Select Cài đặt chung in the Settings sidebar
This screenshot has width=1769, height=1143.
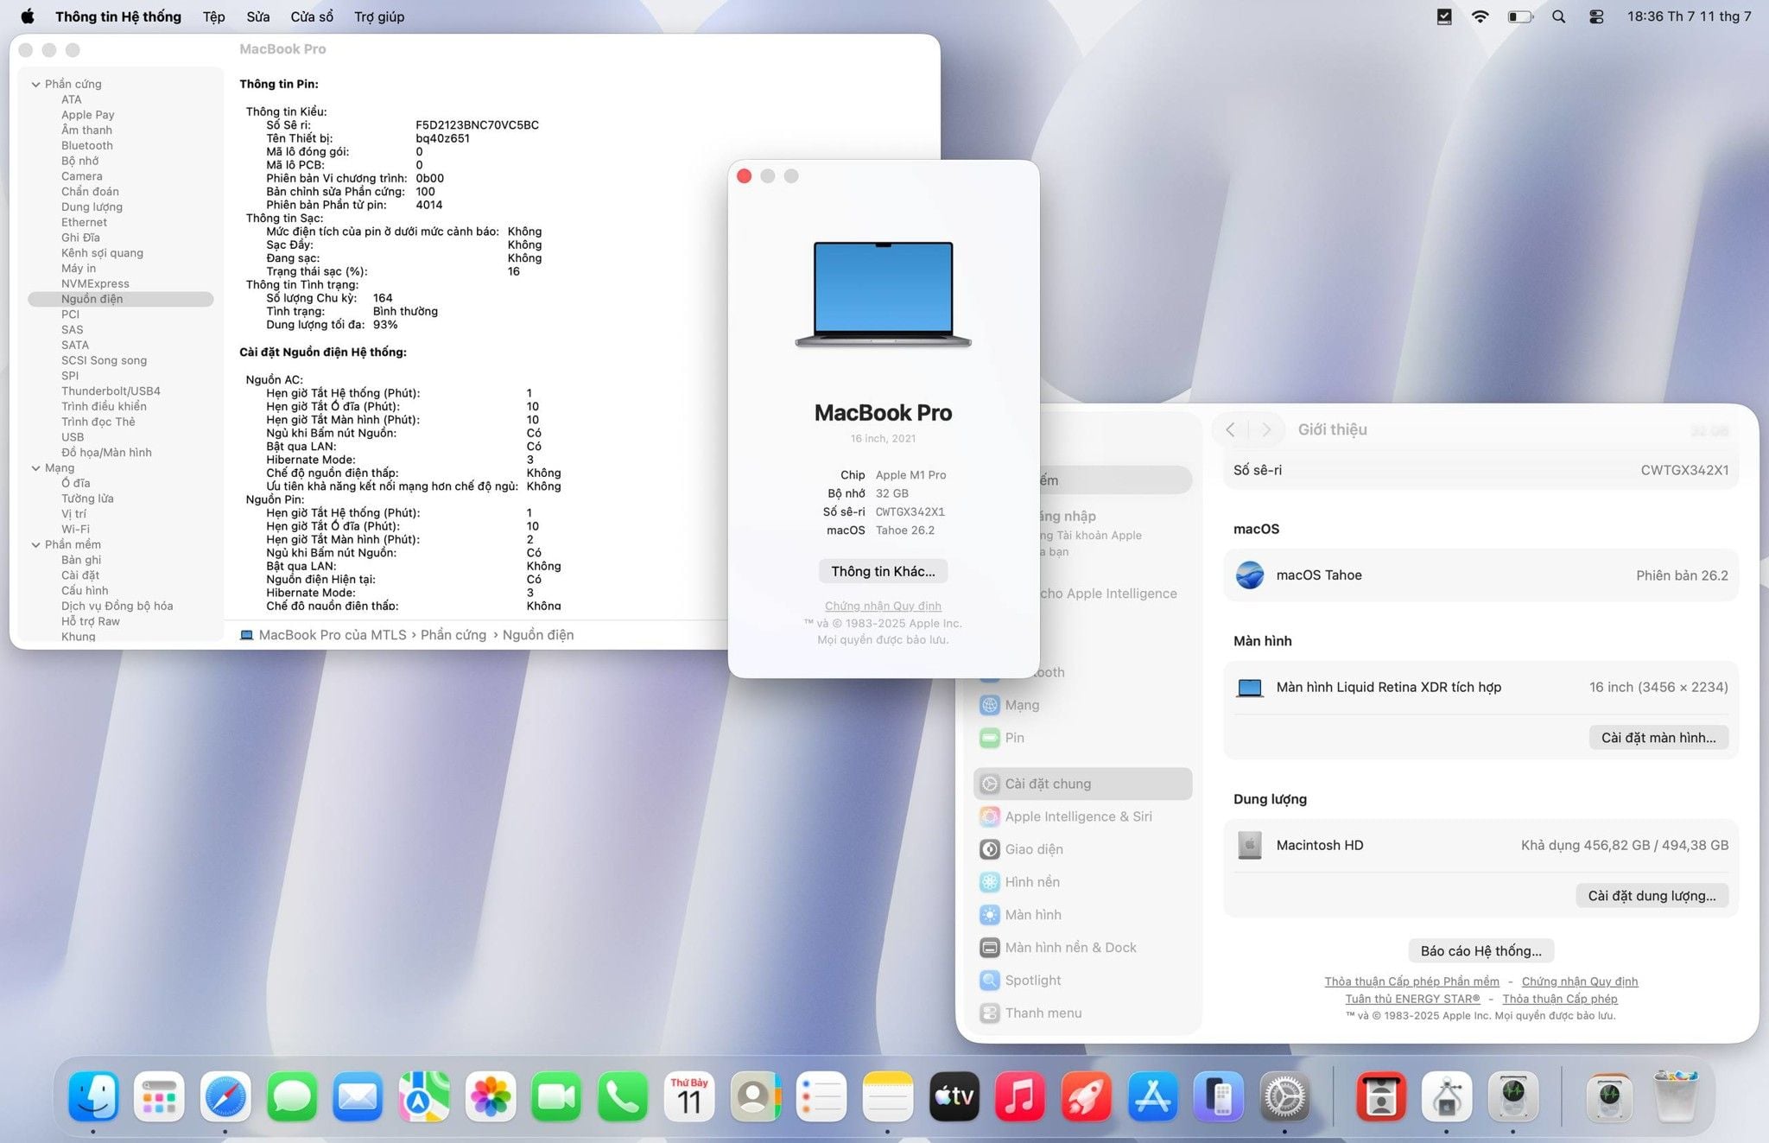[x=1083, y=784]
